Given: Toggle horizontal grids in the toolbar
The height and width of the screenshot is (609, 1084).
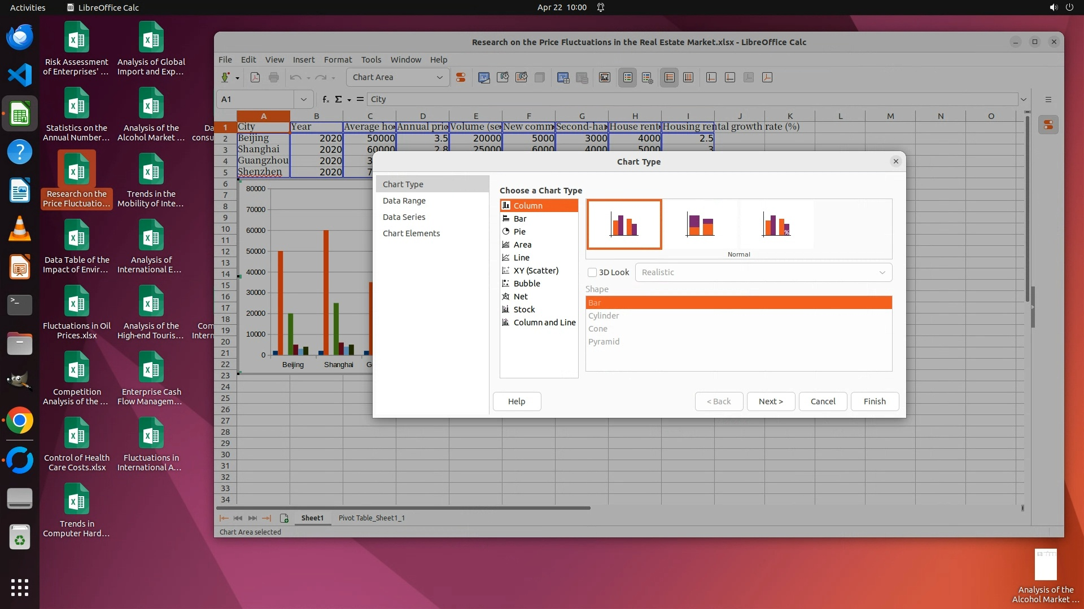Looking at the screenshot, I should pyautogui.click(x=670, y=78).
